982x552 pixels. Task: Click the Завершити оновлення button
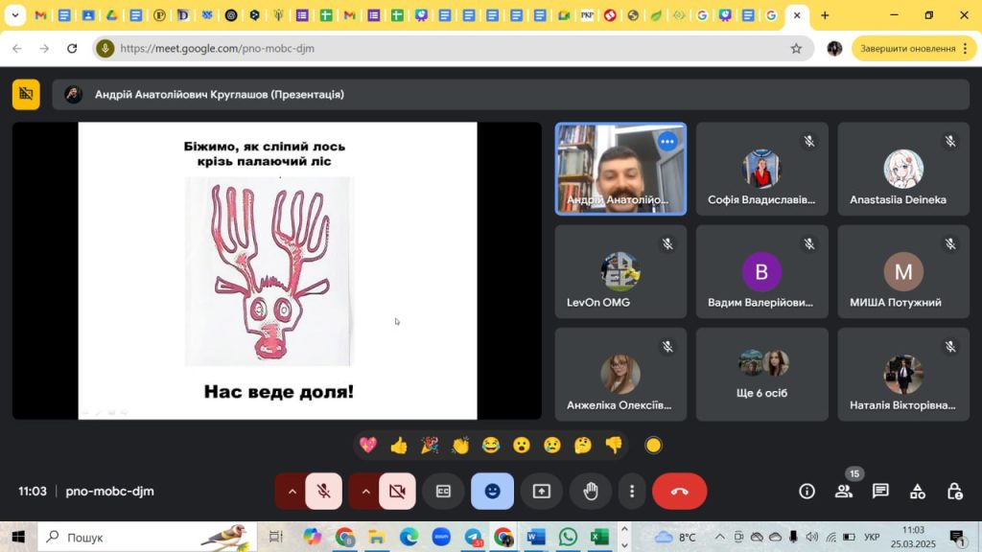(907, 48)
